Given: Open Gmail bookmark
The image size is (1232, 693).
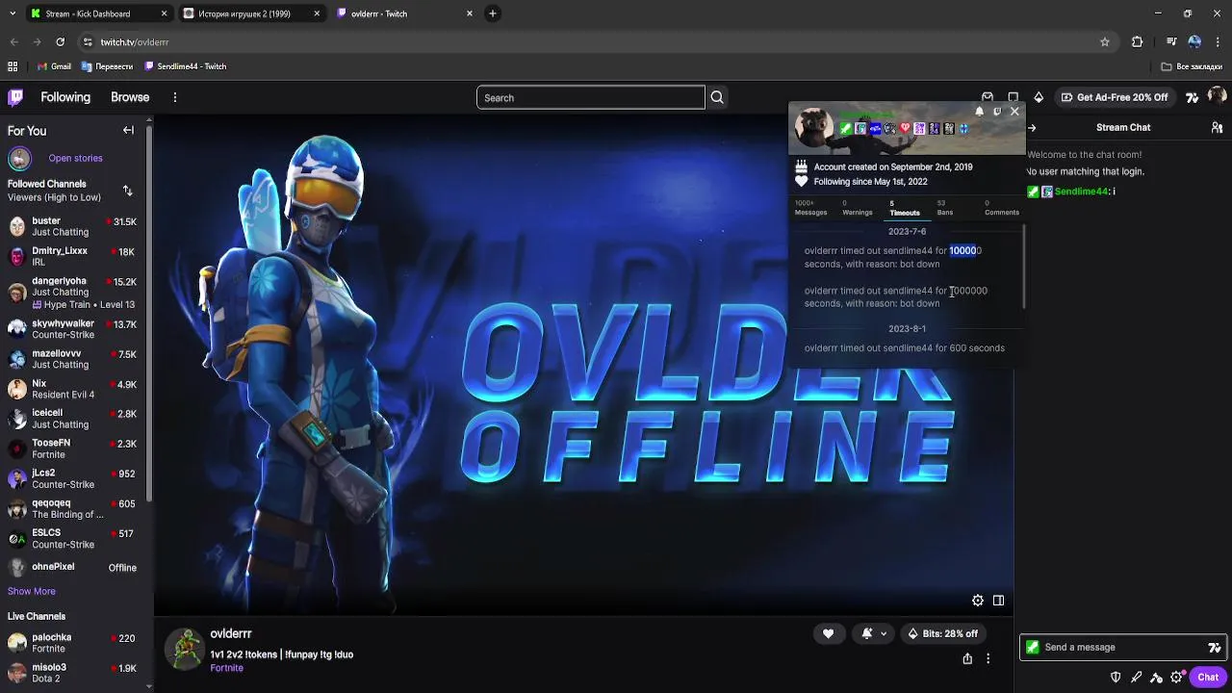Looking at the screenshot, I should pyautogui.click(x=54, y=66).
